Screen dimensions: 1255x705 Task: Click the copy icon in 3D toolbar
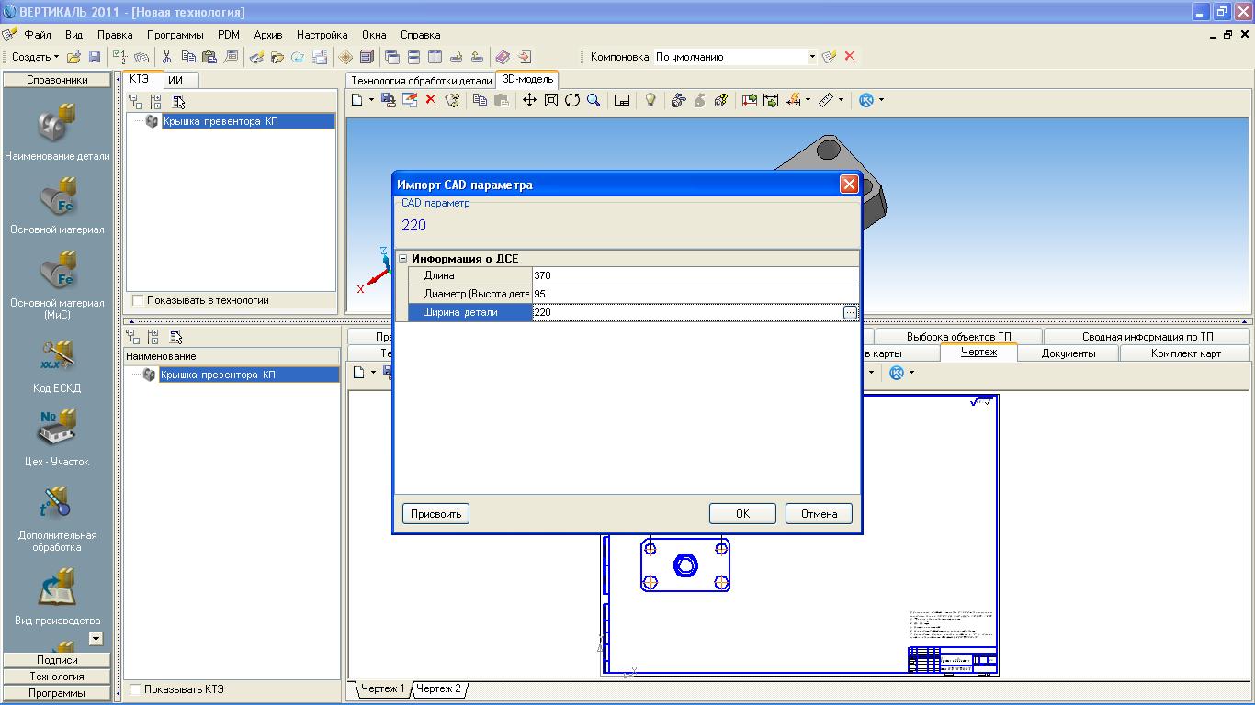pos(480,100)
